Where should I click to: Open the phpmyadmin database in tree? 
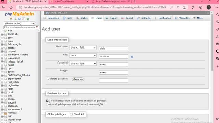coord(14,79)
